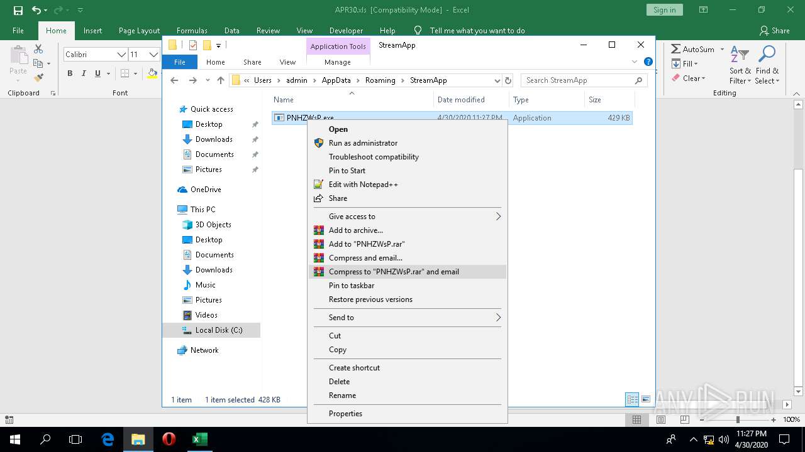
Task: Choose Delete in context menu
Action: (407, 381)
